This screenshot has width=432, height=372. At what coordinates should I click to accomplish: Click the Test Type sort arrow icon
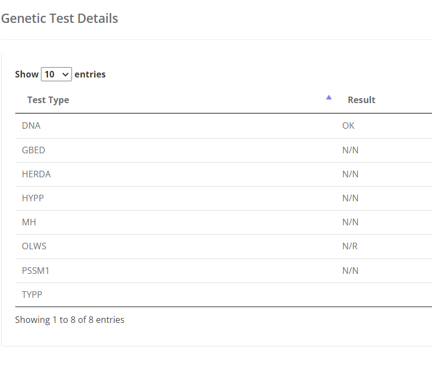pos(329,97)
